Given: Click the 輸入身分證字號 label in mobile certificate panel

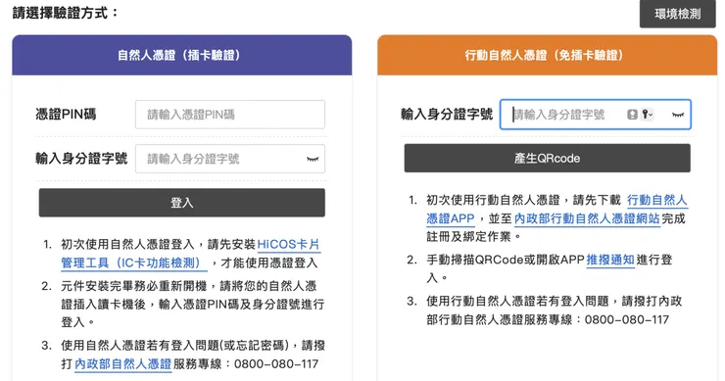Looking at the screenshot, I should point(447,115).
